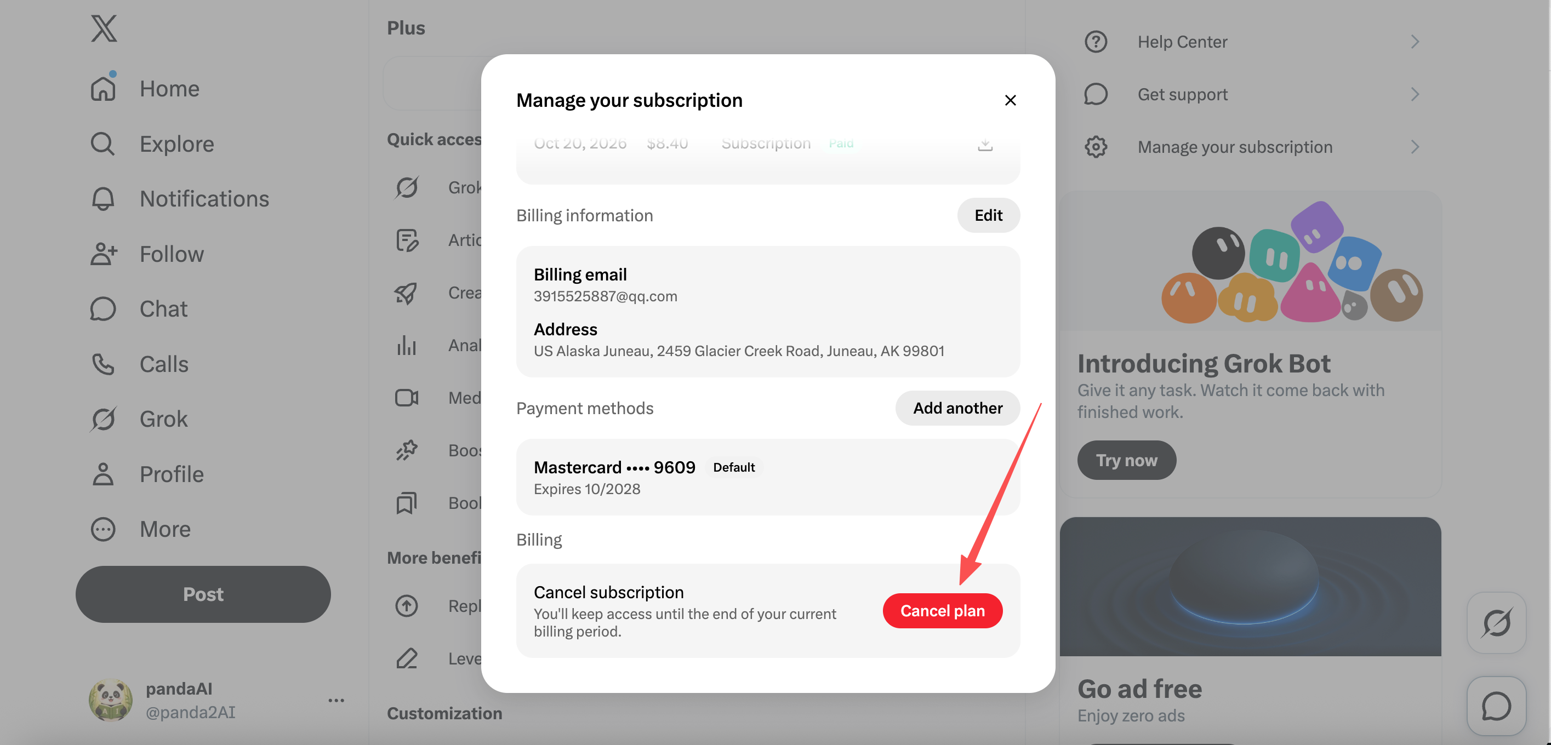Click the billing email 3915525887@qq.com
Viewport: 1551px width, 745px height.
605,296
